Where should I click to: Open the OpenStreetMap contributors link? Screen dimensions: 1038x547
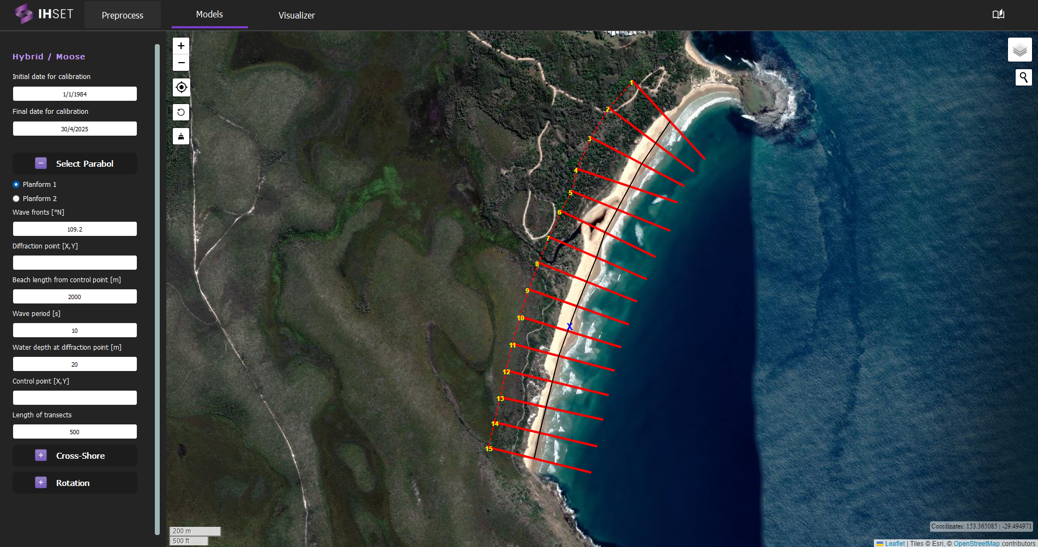pyautogui.click(x=976, y=543)
